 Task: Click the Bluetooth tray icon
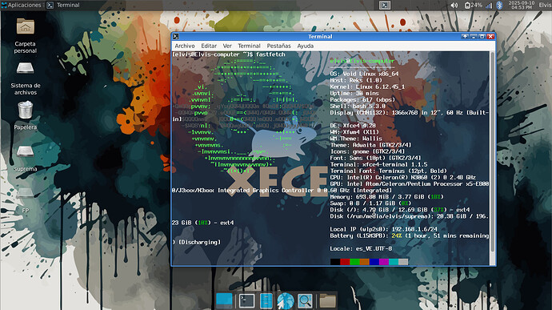499,6
